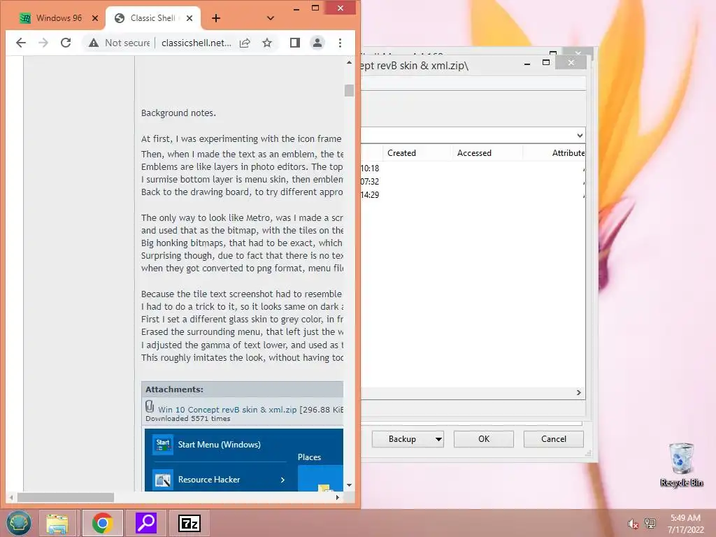Click page scroll-right arrow
This screenshot has height=537, width=716.
coord(338,497)
